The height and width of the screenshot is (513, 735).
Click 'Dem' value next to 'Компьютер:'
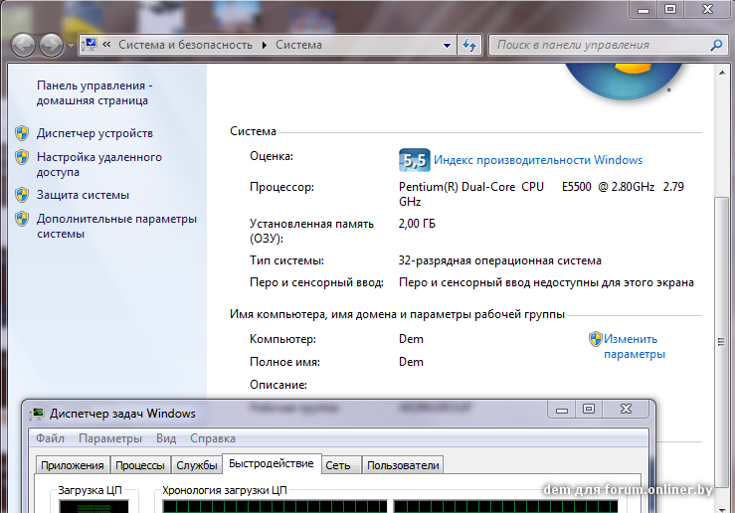coord(411,339)
